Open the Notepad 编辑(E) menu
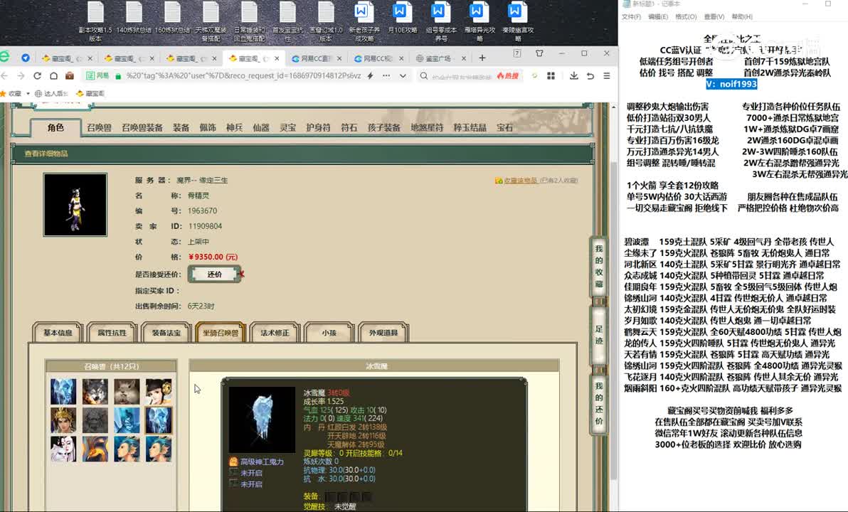Screen dimensions: 848x512 pos(657,17)
